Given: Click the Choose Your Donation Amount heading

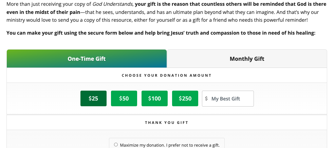Looking at the screenshot, I should coord(166,75).
